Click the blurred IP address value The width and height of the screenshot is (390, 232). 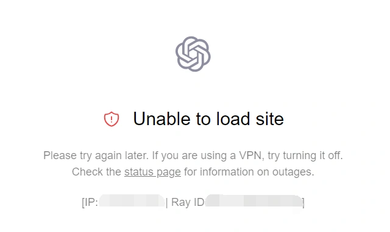point(132,201)
